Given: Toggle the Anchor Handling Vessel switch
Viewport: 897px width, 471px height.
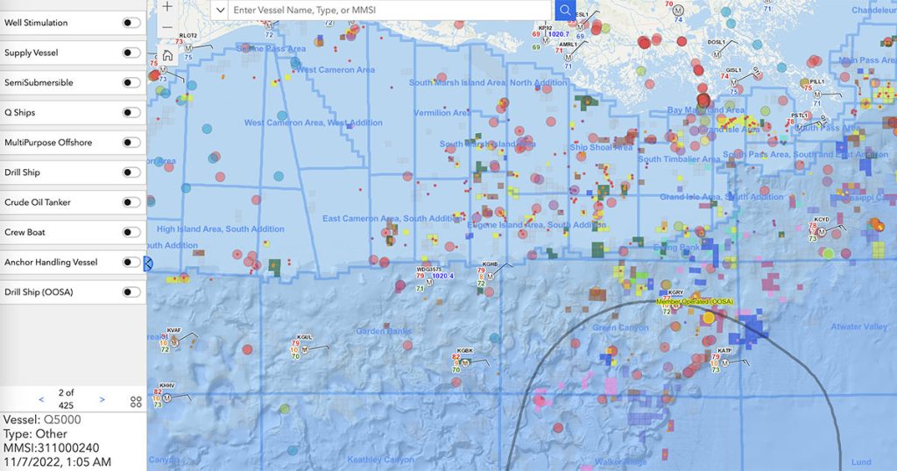Looking at the screenshot, I should pyautogui.click(x=131, y=262).
